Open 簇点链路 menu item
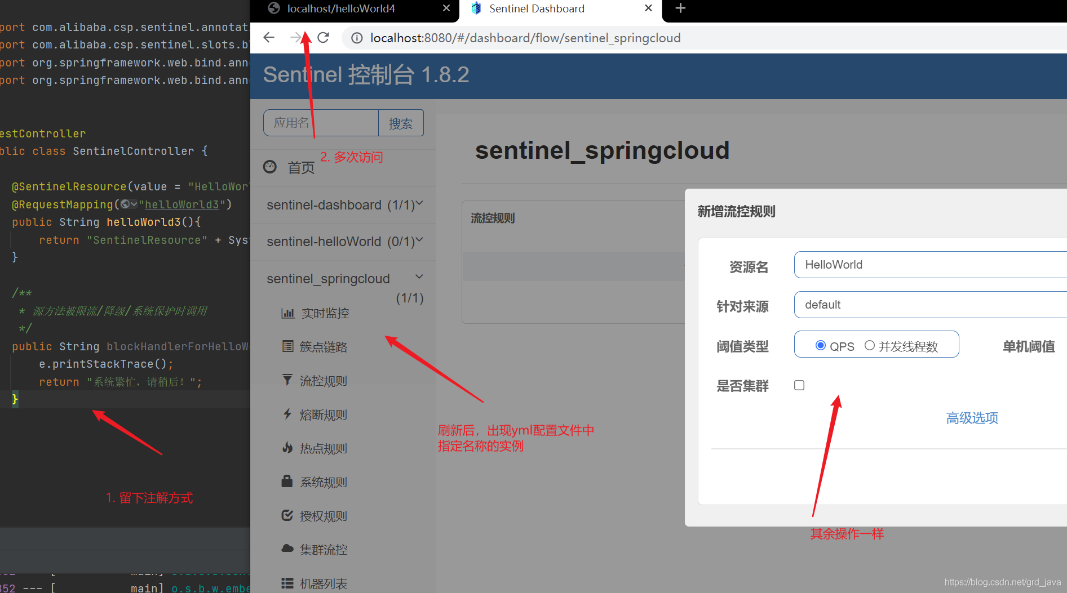The image size is (1067, 593). pyautogui.click(x=324, y=347)
